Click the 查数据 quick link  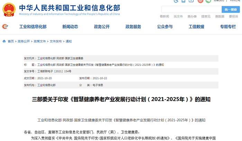point(220,16)
